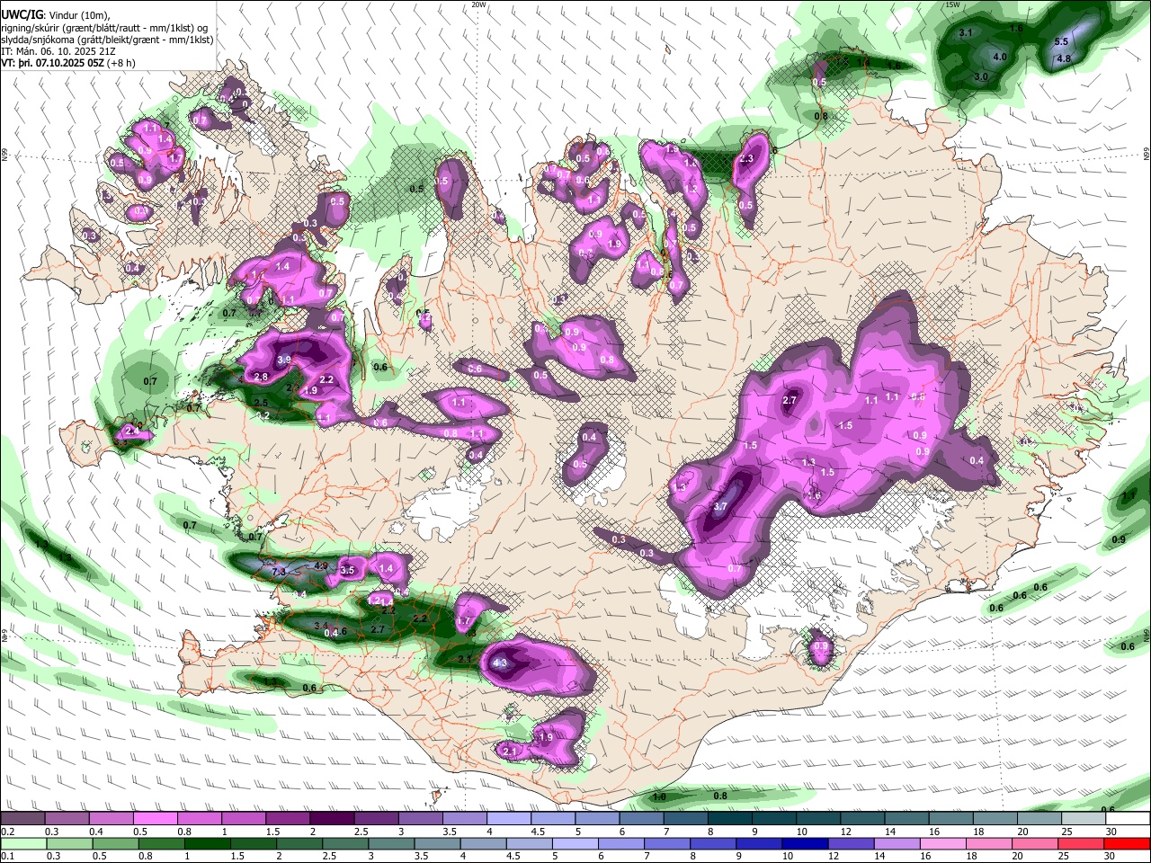Screen dimensions: 1151x863
Task: Choose the deep blue 10–12 swatch on the rain scale
Action: point(805,844)
